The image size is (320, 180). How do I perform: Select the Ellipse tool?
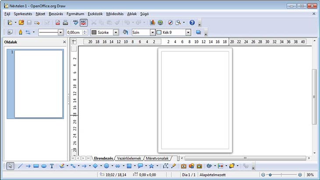(x=44, y=166)
